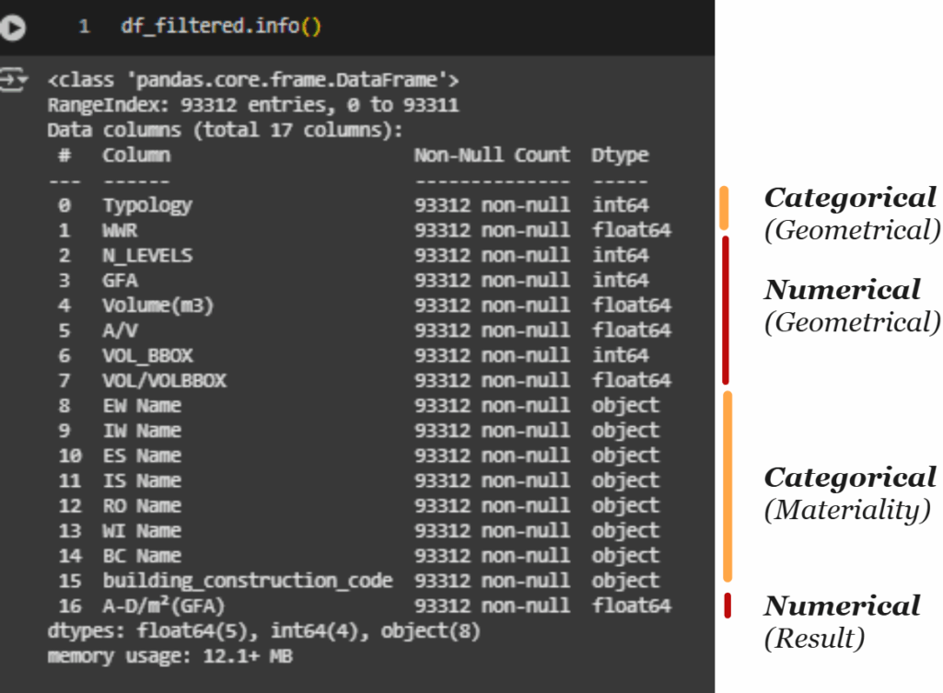Click the long orange Materiality bar
Screen dimensions: 943x693
click(x=728, y=486)
